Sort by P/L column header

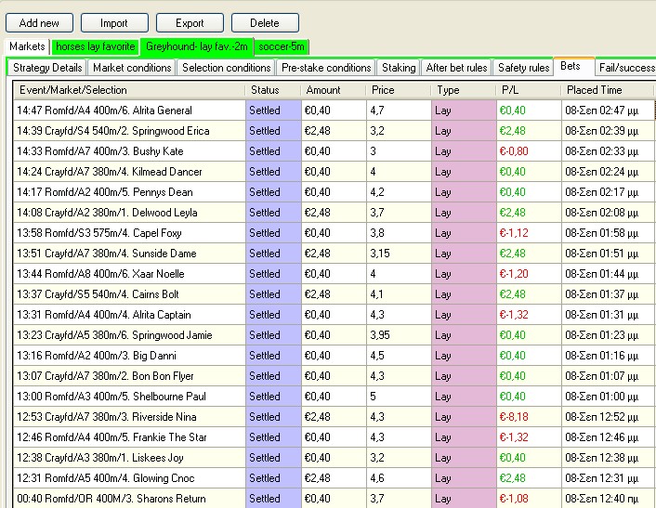[529, 90]
